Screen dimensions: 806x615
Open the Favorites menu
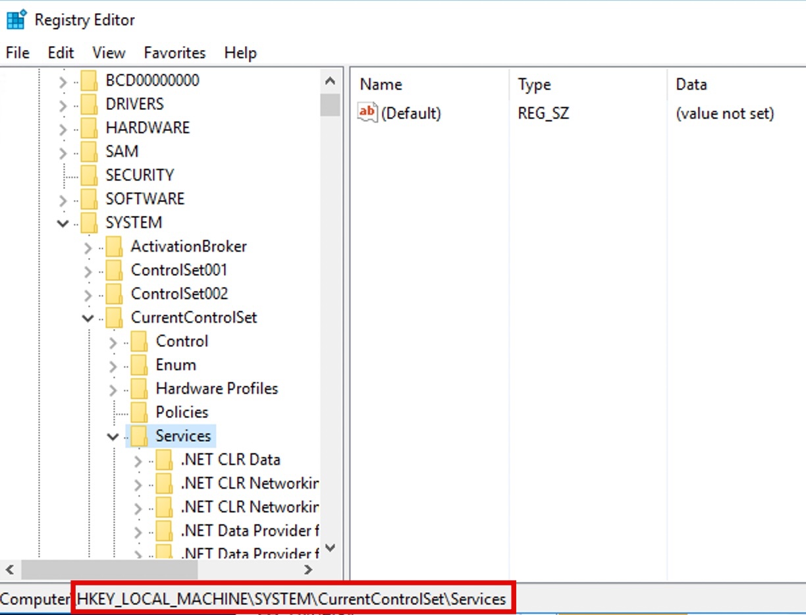click(x=175, y=53)
